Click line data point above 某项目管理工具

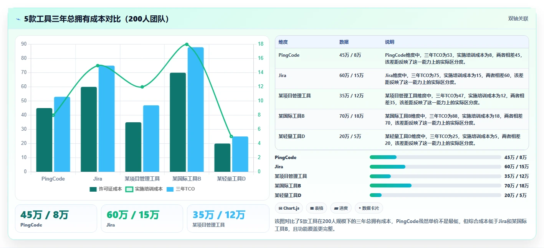click(142, 87)
